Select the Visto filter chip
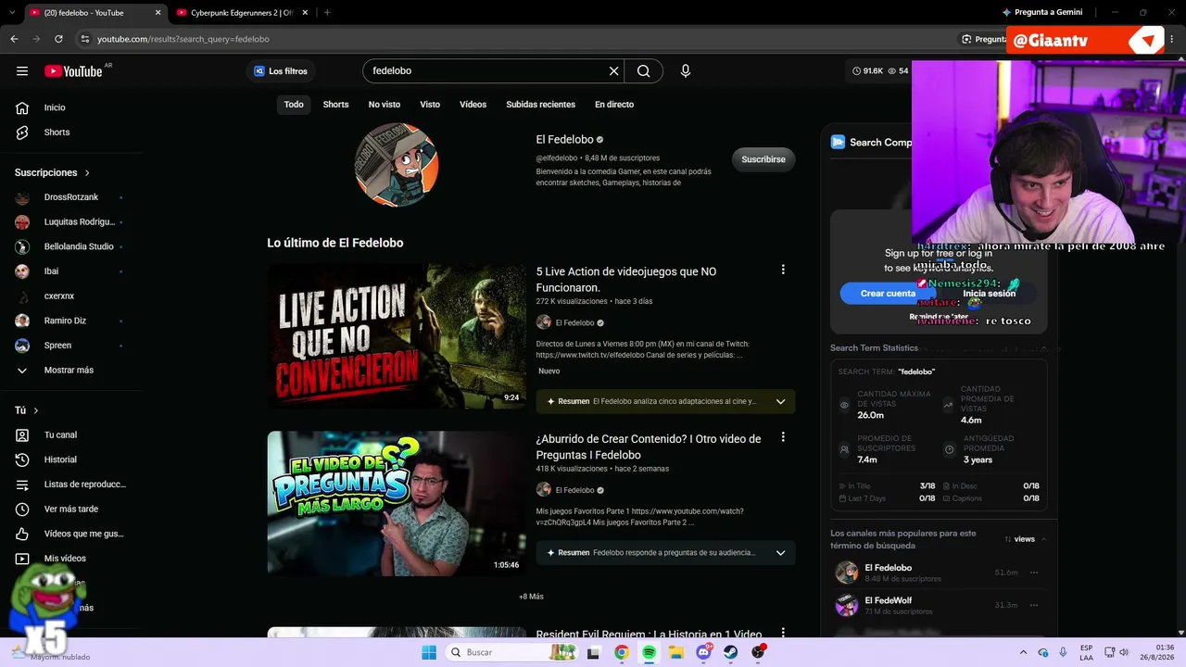1186x667 pixels. point(430,105)
